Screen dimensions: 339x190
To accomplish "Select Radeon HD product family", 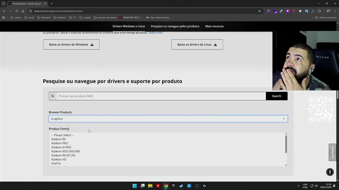I will pyautogui.click(x=59, y=159).
